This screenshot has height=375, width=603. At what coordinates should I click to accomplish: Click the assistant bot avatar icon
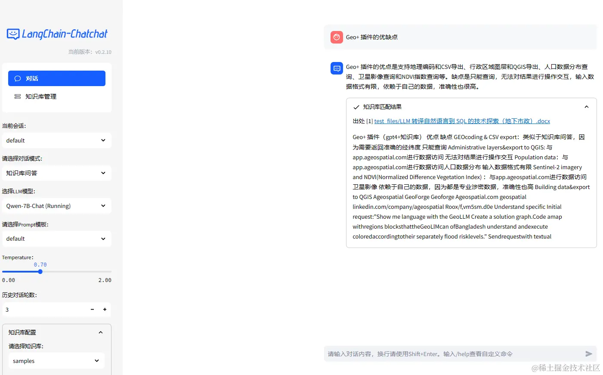[337, 68]
